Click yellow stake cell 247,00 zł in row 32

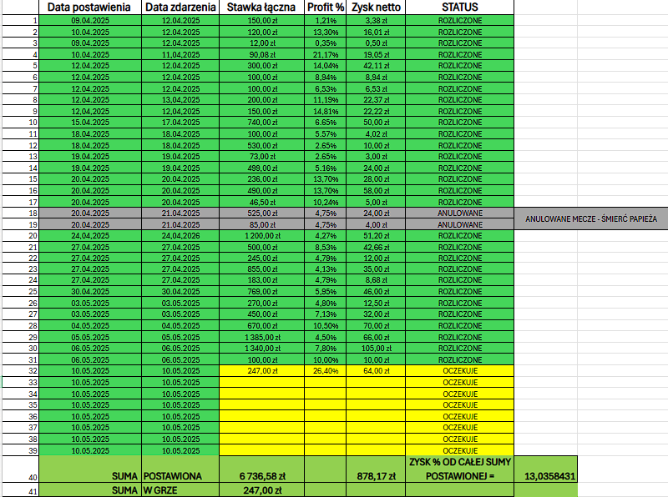[261, 370]
